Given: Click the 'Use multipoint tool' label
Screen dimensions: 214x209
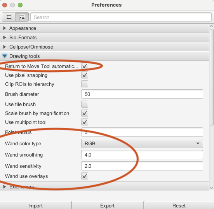Looking at the screenshot, I should (x=26, y=122).
